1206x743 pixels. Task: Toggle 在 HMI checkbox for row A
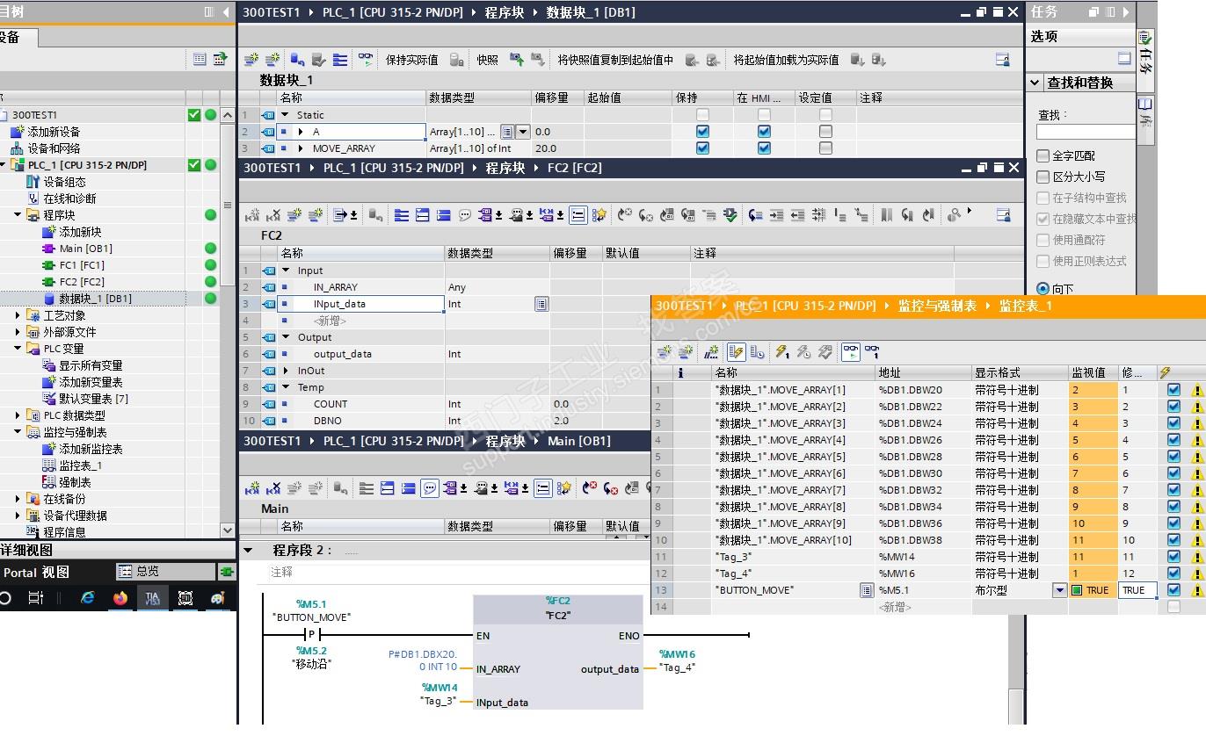pos(764,132)
